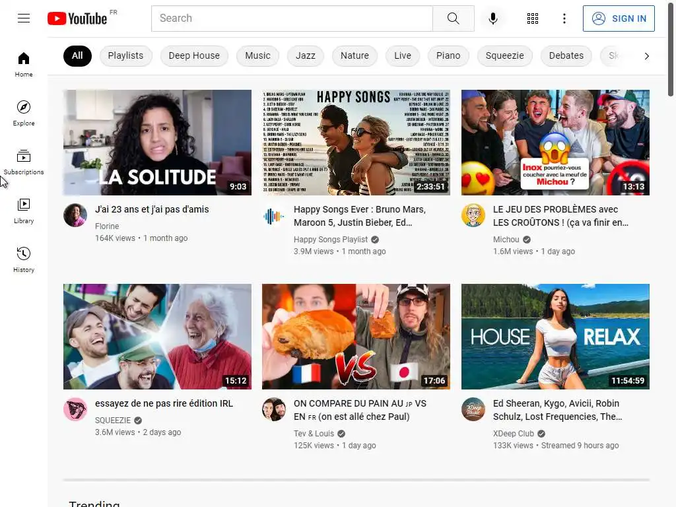Start voice search with microphone
This screenshot has width=676, height=507.
point(492,18)
